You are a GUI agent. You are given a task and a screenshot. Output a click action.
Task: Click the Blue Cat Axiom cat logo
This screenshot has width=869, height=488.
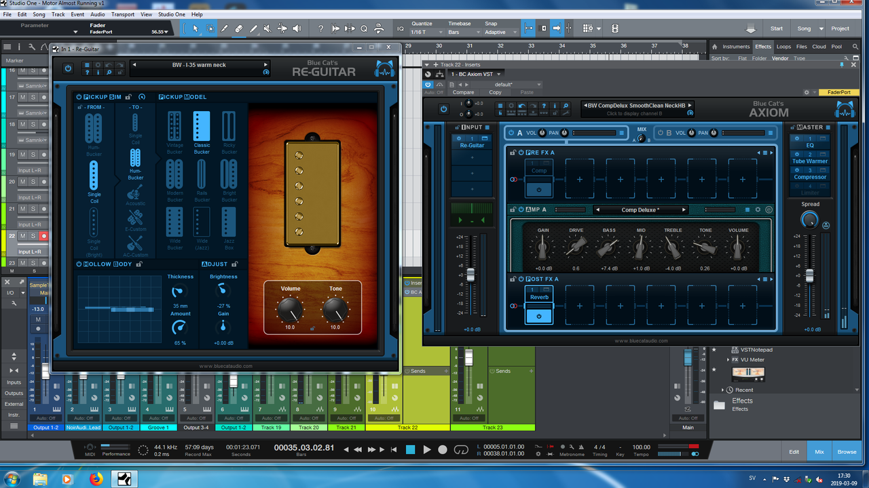845,109
